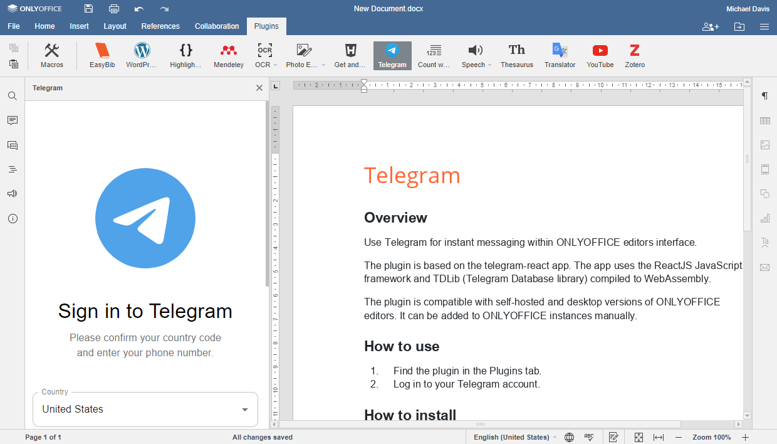Click the set document language globe icon

[x=569, y=437]
